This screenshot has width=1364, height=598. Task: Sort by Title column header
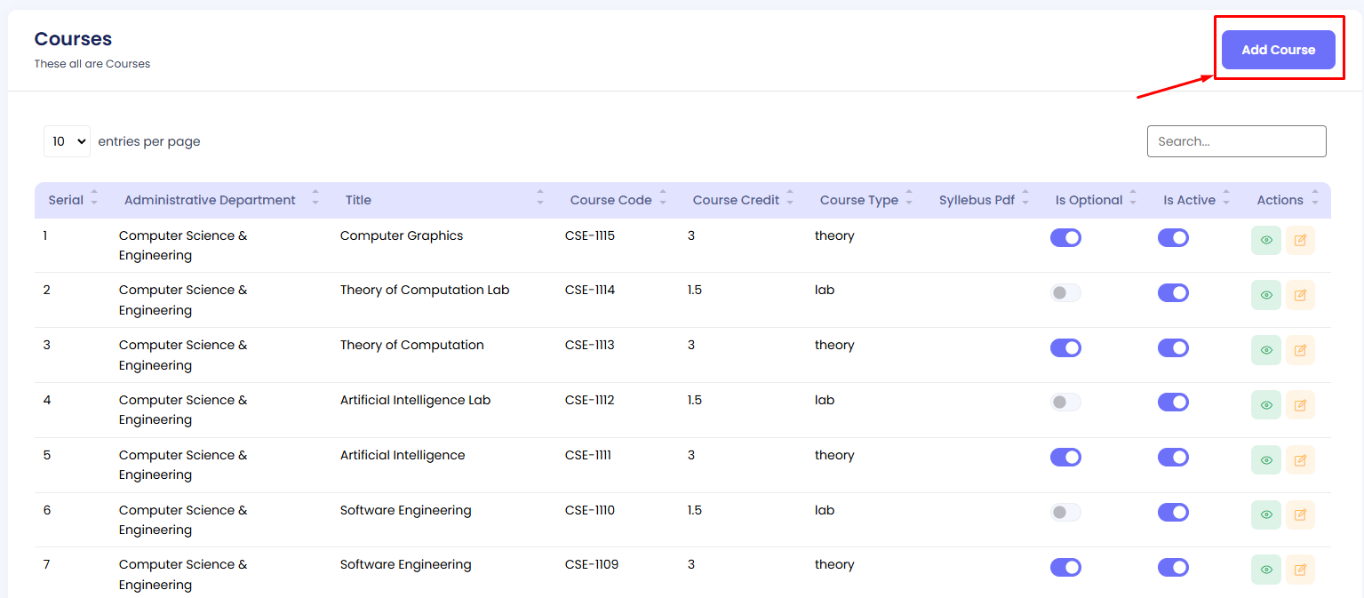[x=359, y=200]
